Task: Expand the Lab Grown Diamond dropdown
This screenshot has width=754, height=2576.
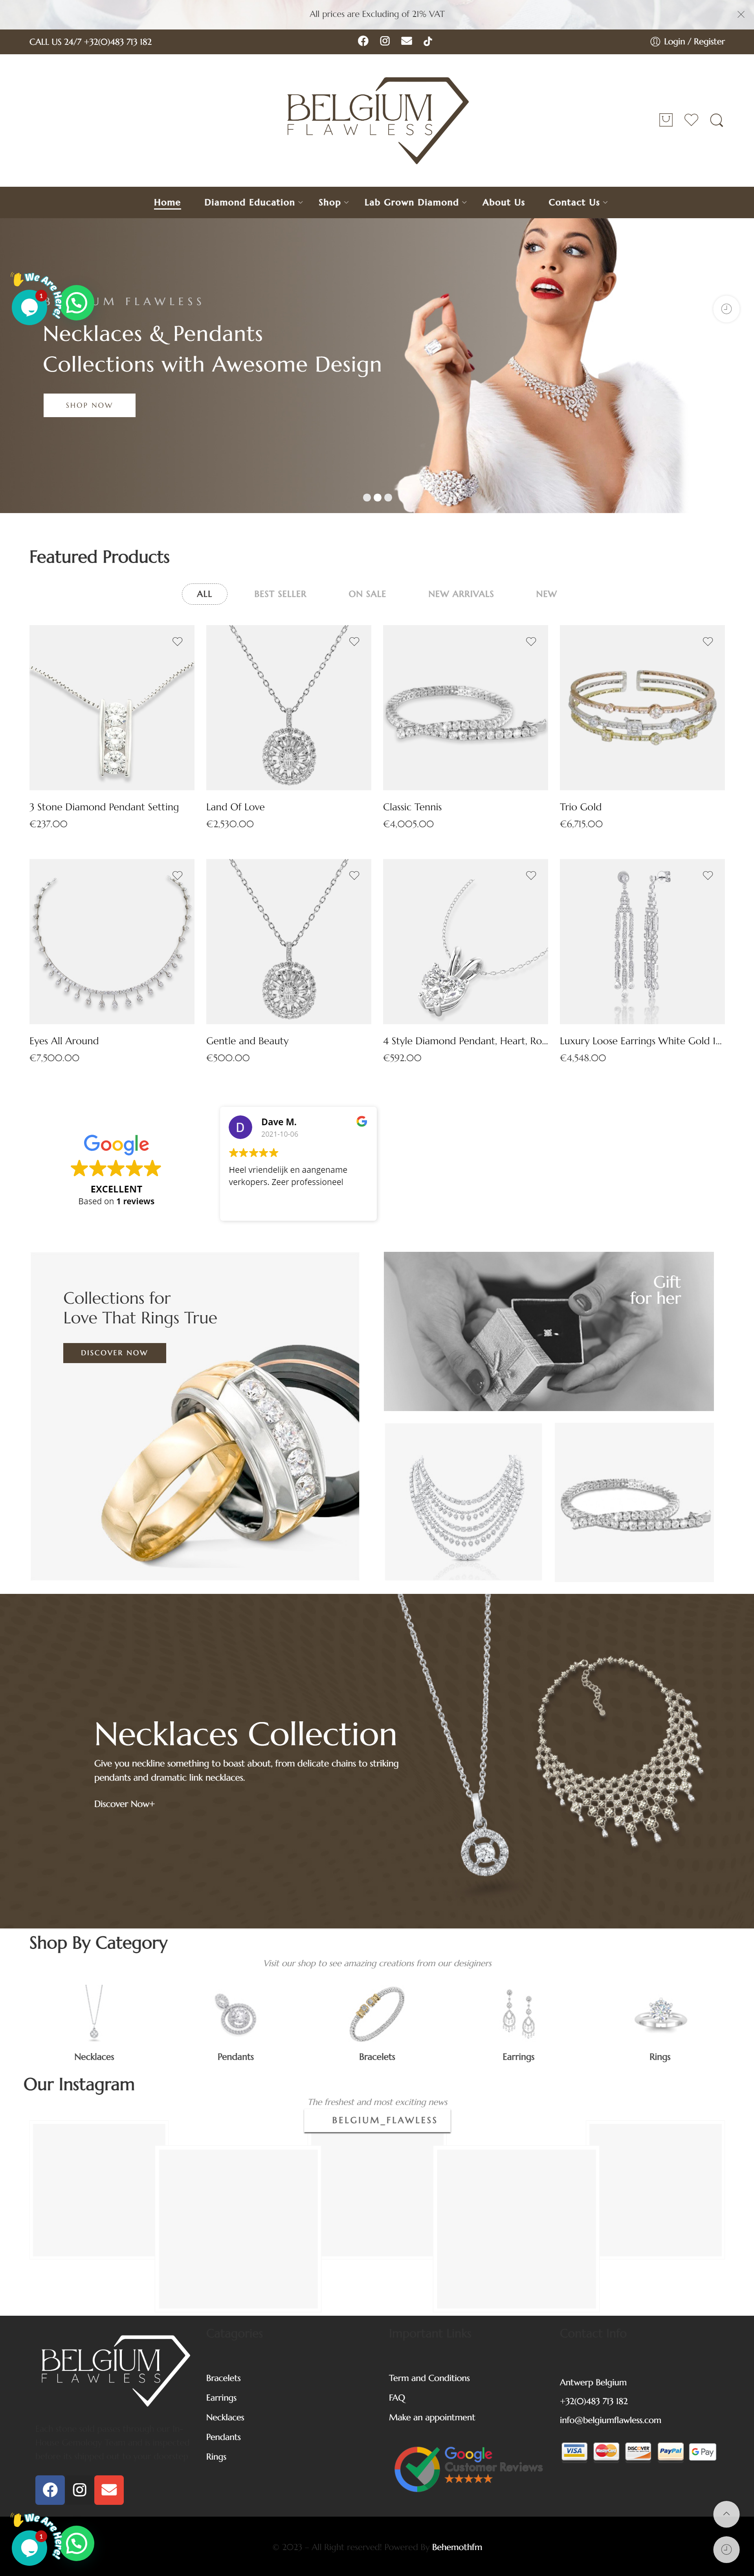Action: pyautogui.click(x=415, y=202)
